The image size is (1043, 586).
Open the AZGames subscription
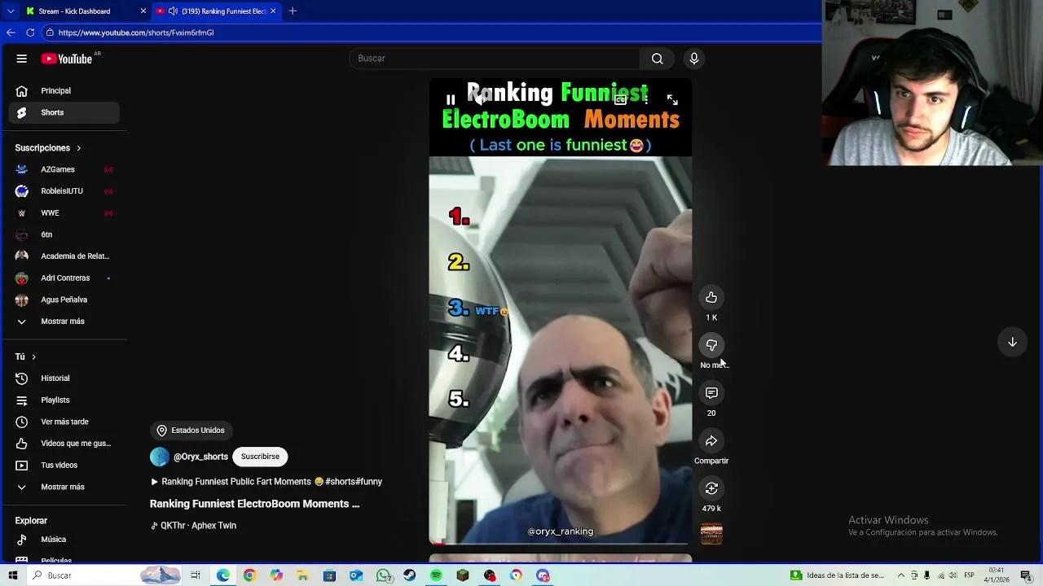[x=64, y=169]
